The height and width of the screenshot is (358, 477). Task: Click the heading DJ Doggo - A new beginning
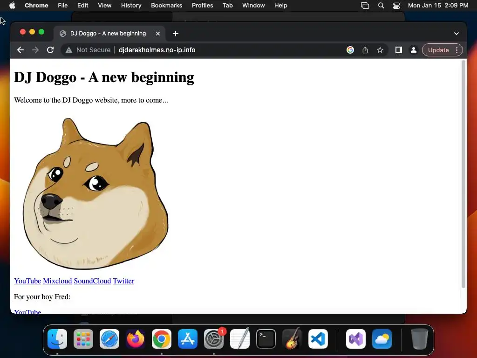coord(104,77)
